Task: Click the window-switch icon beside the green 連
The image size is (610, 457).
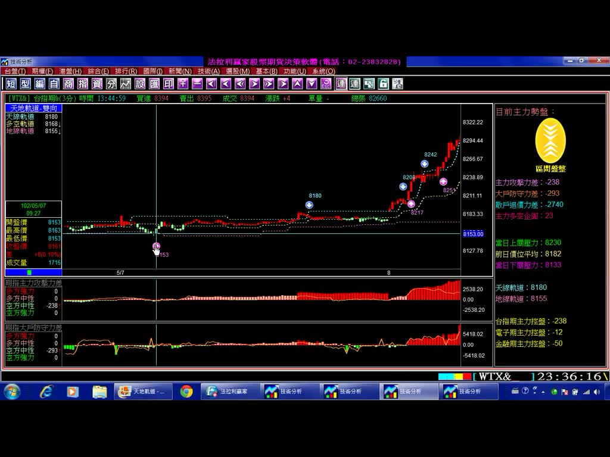Action: pos(369,83)
